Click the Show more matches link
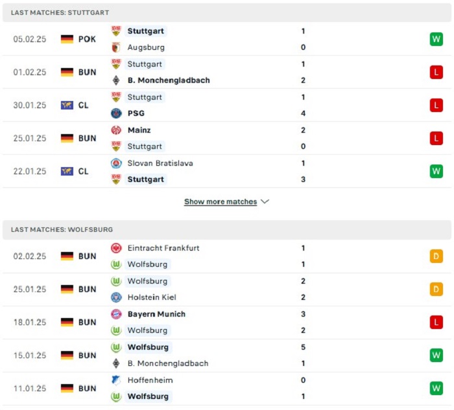Image resolution: width=454 pixels, height=410 pixels. point(221,201)
